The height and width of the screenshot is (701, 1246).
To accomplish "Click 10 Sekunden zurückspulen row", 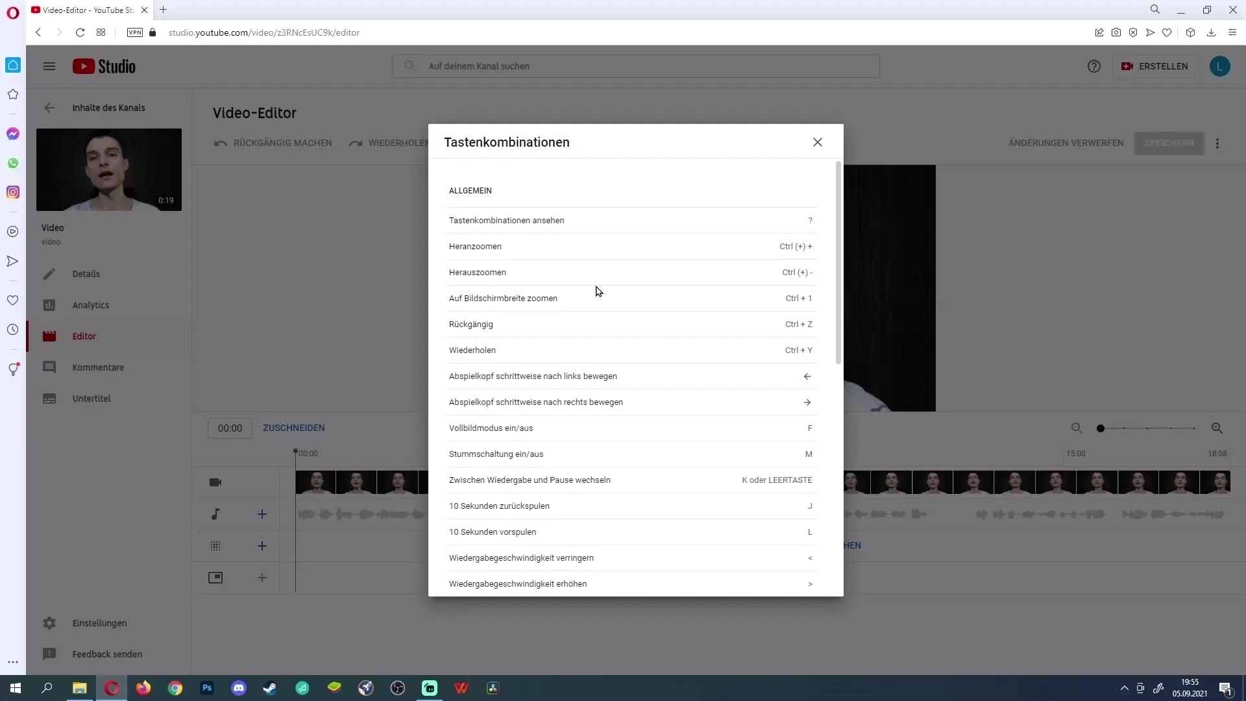I will [631, 506].
